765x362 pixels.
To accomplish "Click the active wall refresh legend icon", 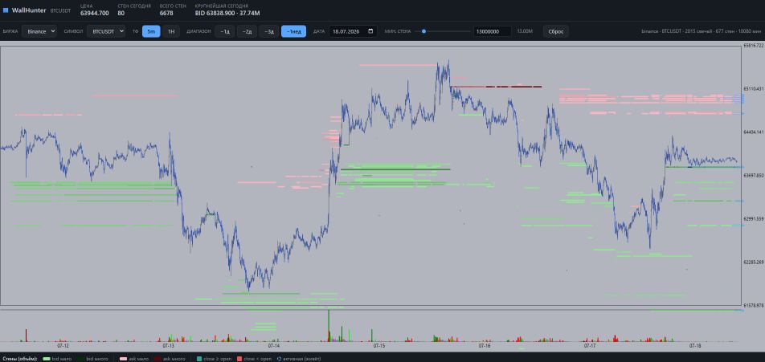I will tap(278, 359).
